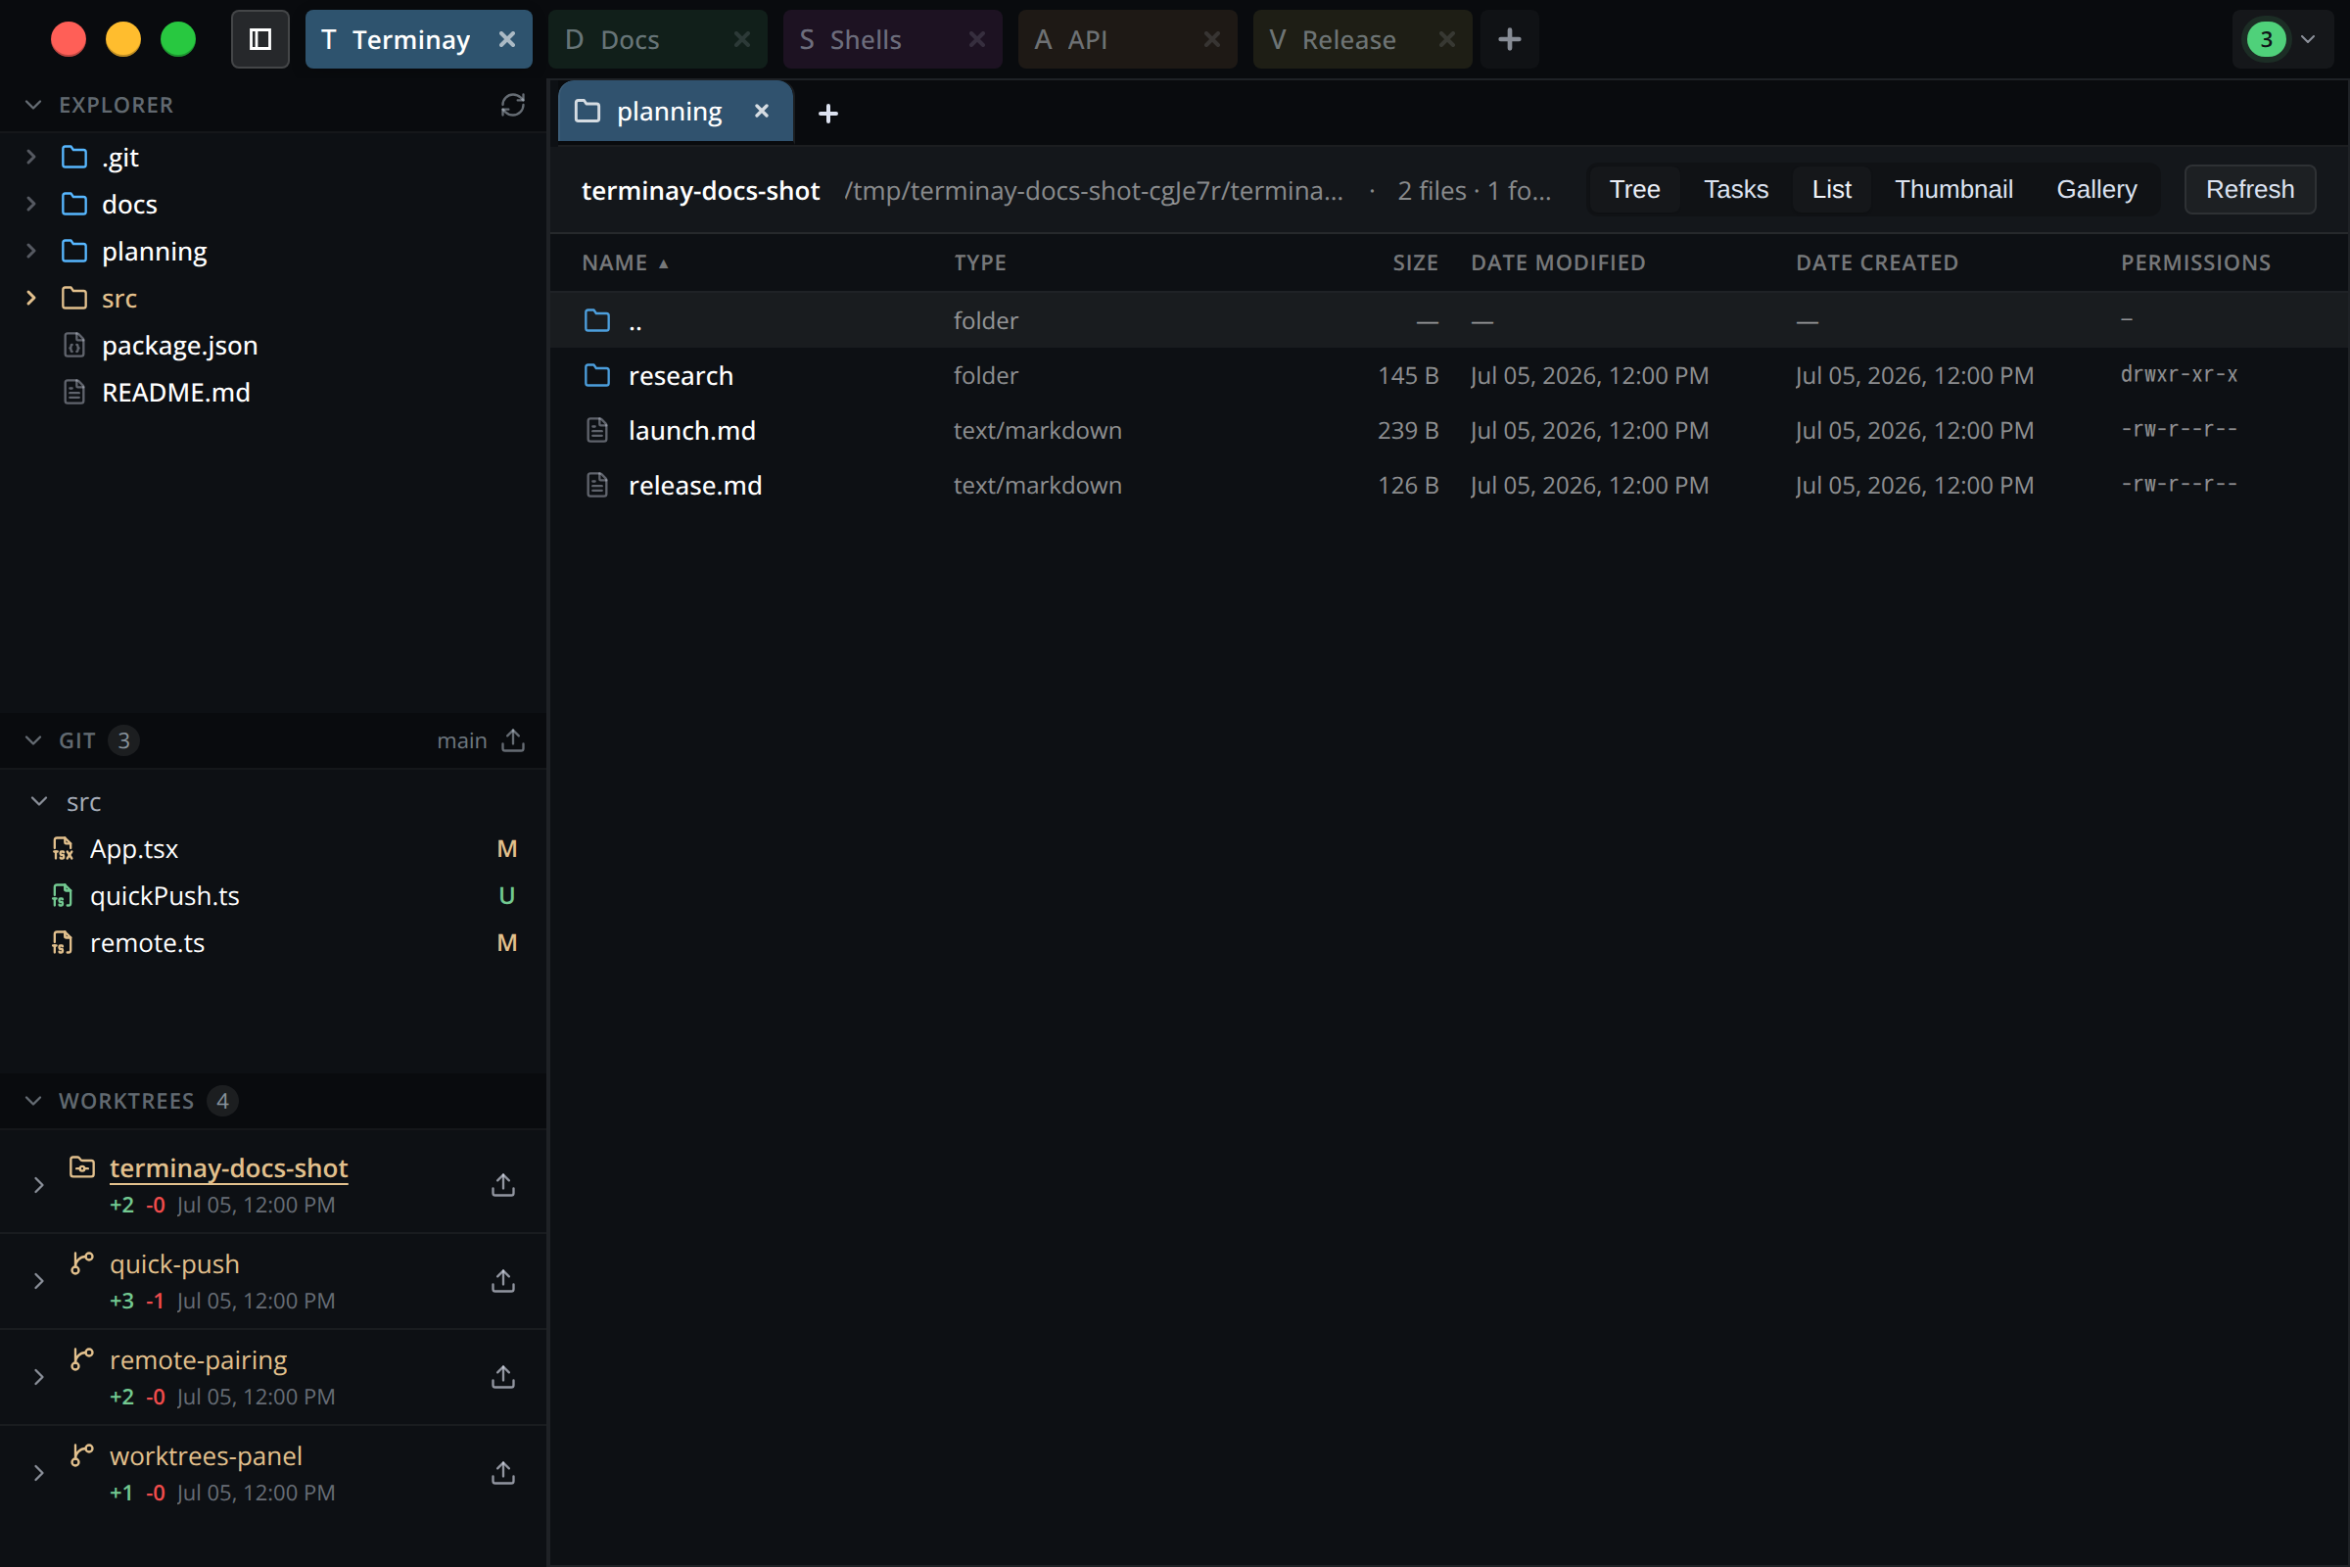Push the main branch via GIT upload icon
Image resolution: width=2350 pixels, height=1567 pixels.
(x=512, y=740)
